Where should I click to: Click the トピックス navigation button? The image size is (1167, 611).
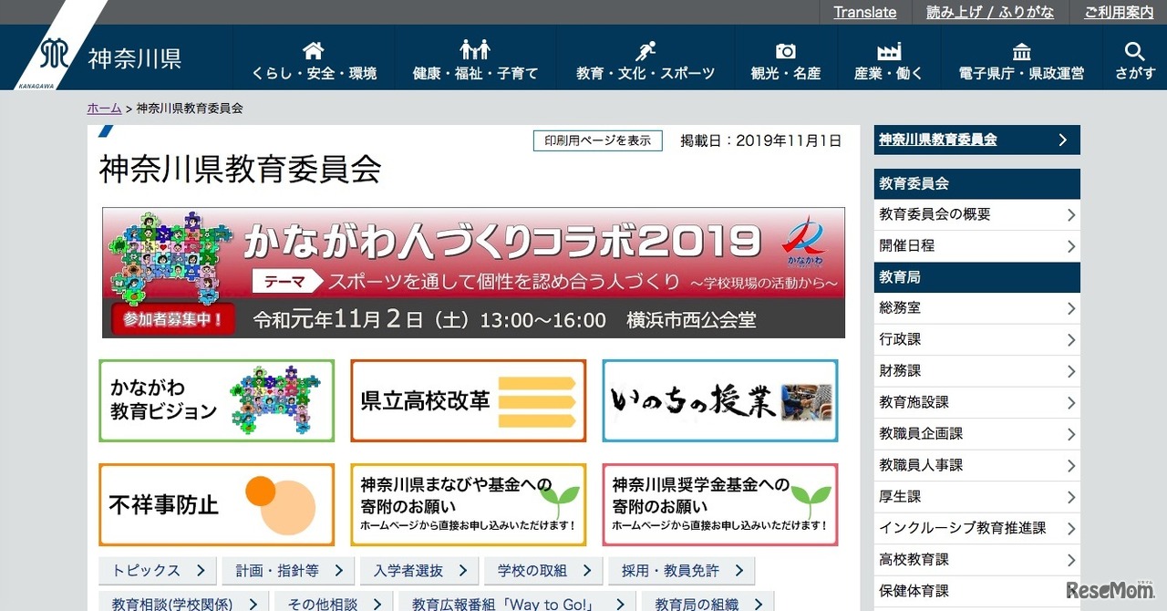157,570
